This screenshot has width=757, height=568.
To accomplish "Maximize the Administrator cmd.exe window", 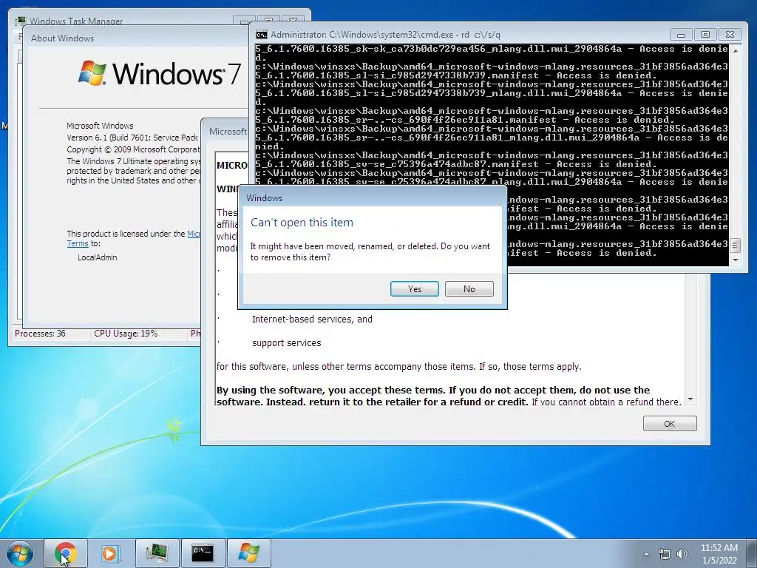I will [x=705, y=35].
